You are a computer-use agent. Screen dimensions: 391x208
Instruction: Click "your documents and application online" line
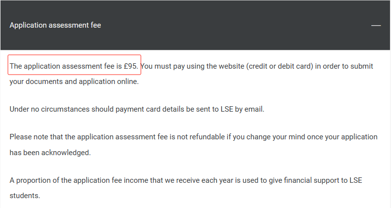[x=74, y=82]
